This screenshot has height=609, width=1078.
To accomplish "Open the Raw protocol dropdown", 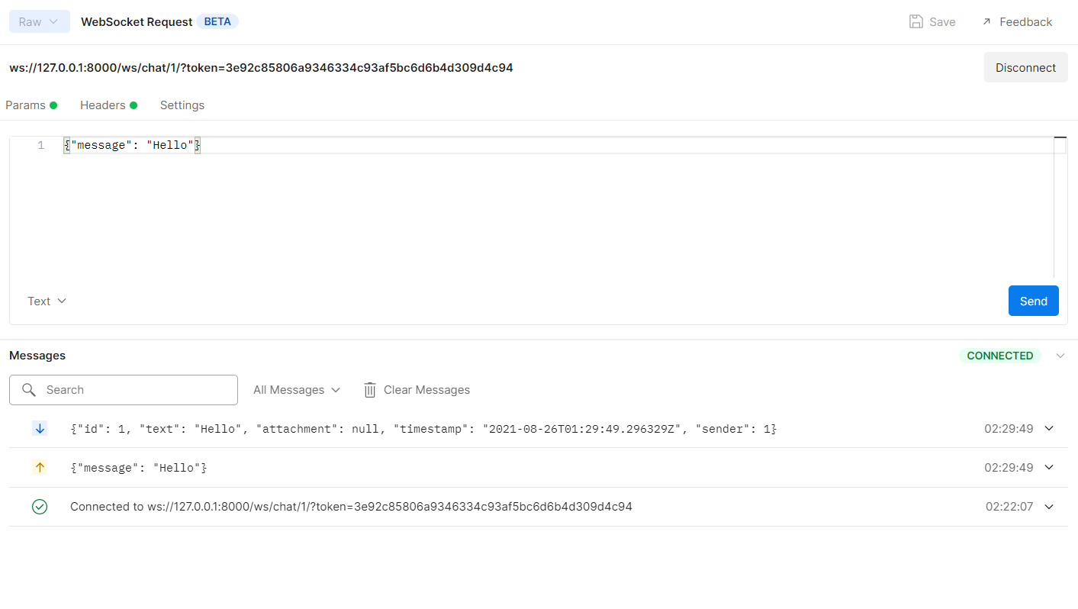I will [x=40, y=21].
